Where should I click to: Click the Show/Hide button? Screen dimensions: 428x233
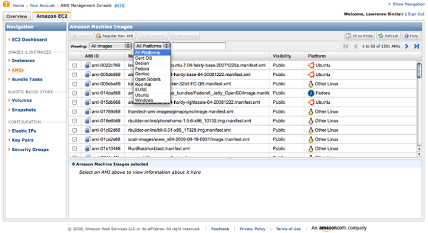coord(360,36)
